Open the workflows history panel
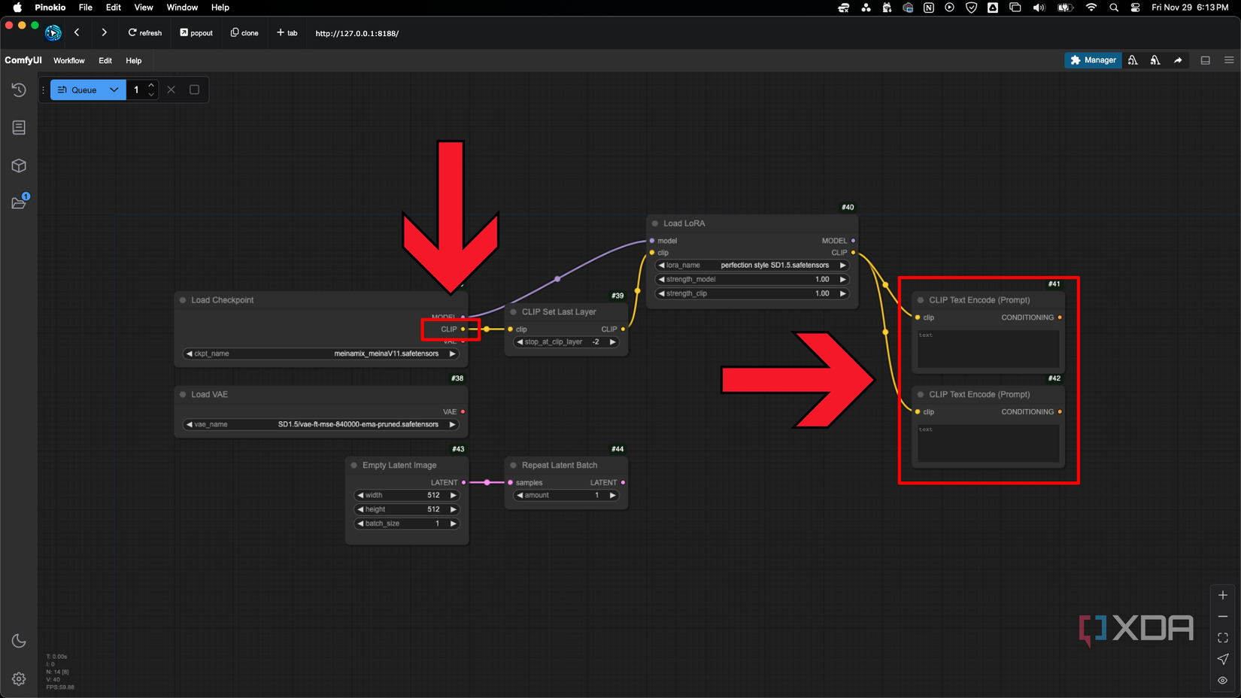 [x=19, y=90]
